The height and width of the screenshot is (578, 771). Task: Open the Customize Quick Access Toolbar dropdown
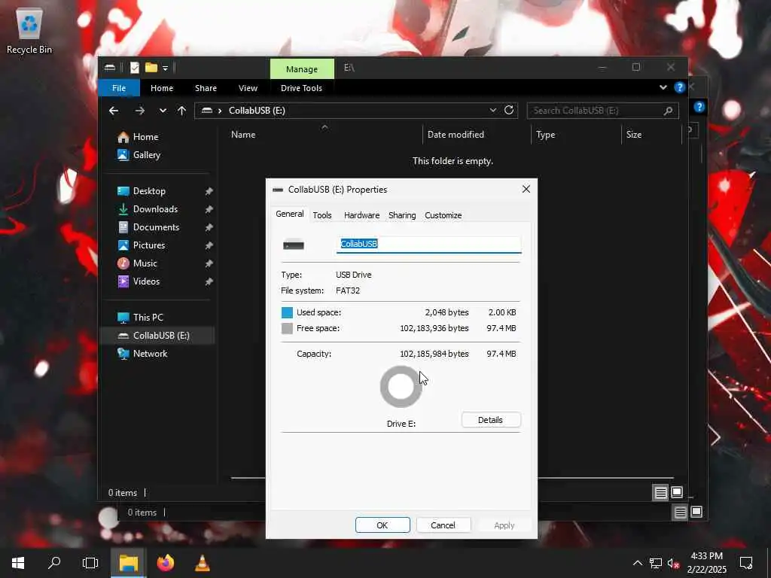point(165,68)
